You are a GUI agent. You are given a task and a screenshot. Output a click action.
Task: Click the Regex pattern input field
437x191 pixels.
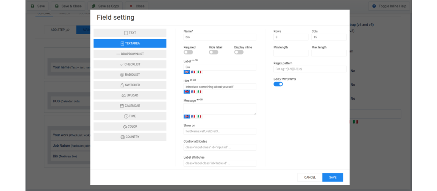310,69
